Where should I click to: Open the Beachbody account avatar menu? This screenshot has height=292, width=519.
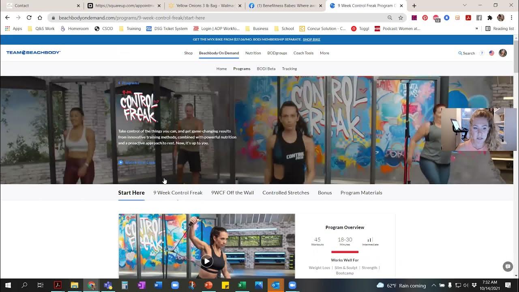[x=503, y=53]
